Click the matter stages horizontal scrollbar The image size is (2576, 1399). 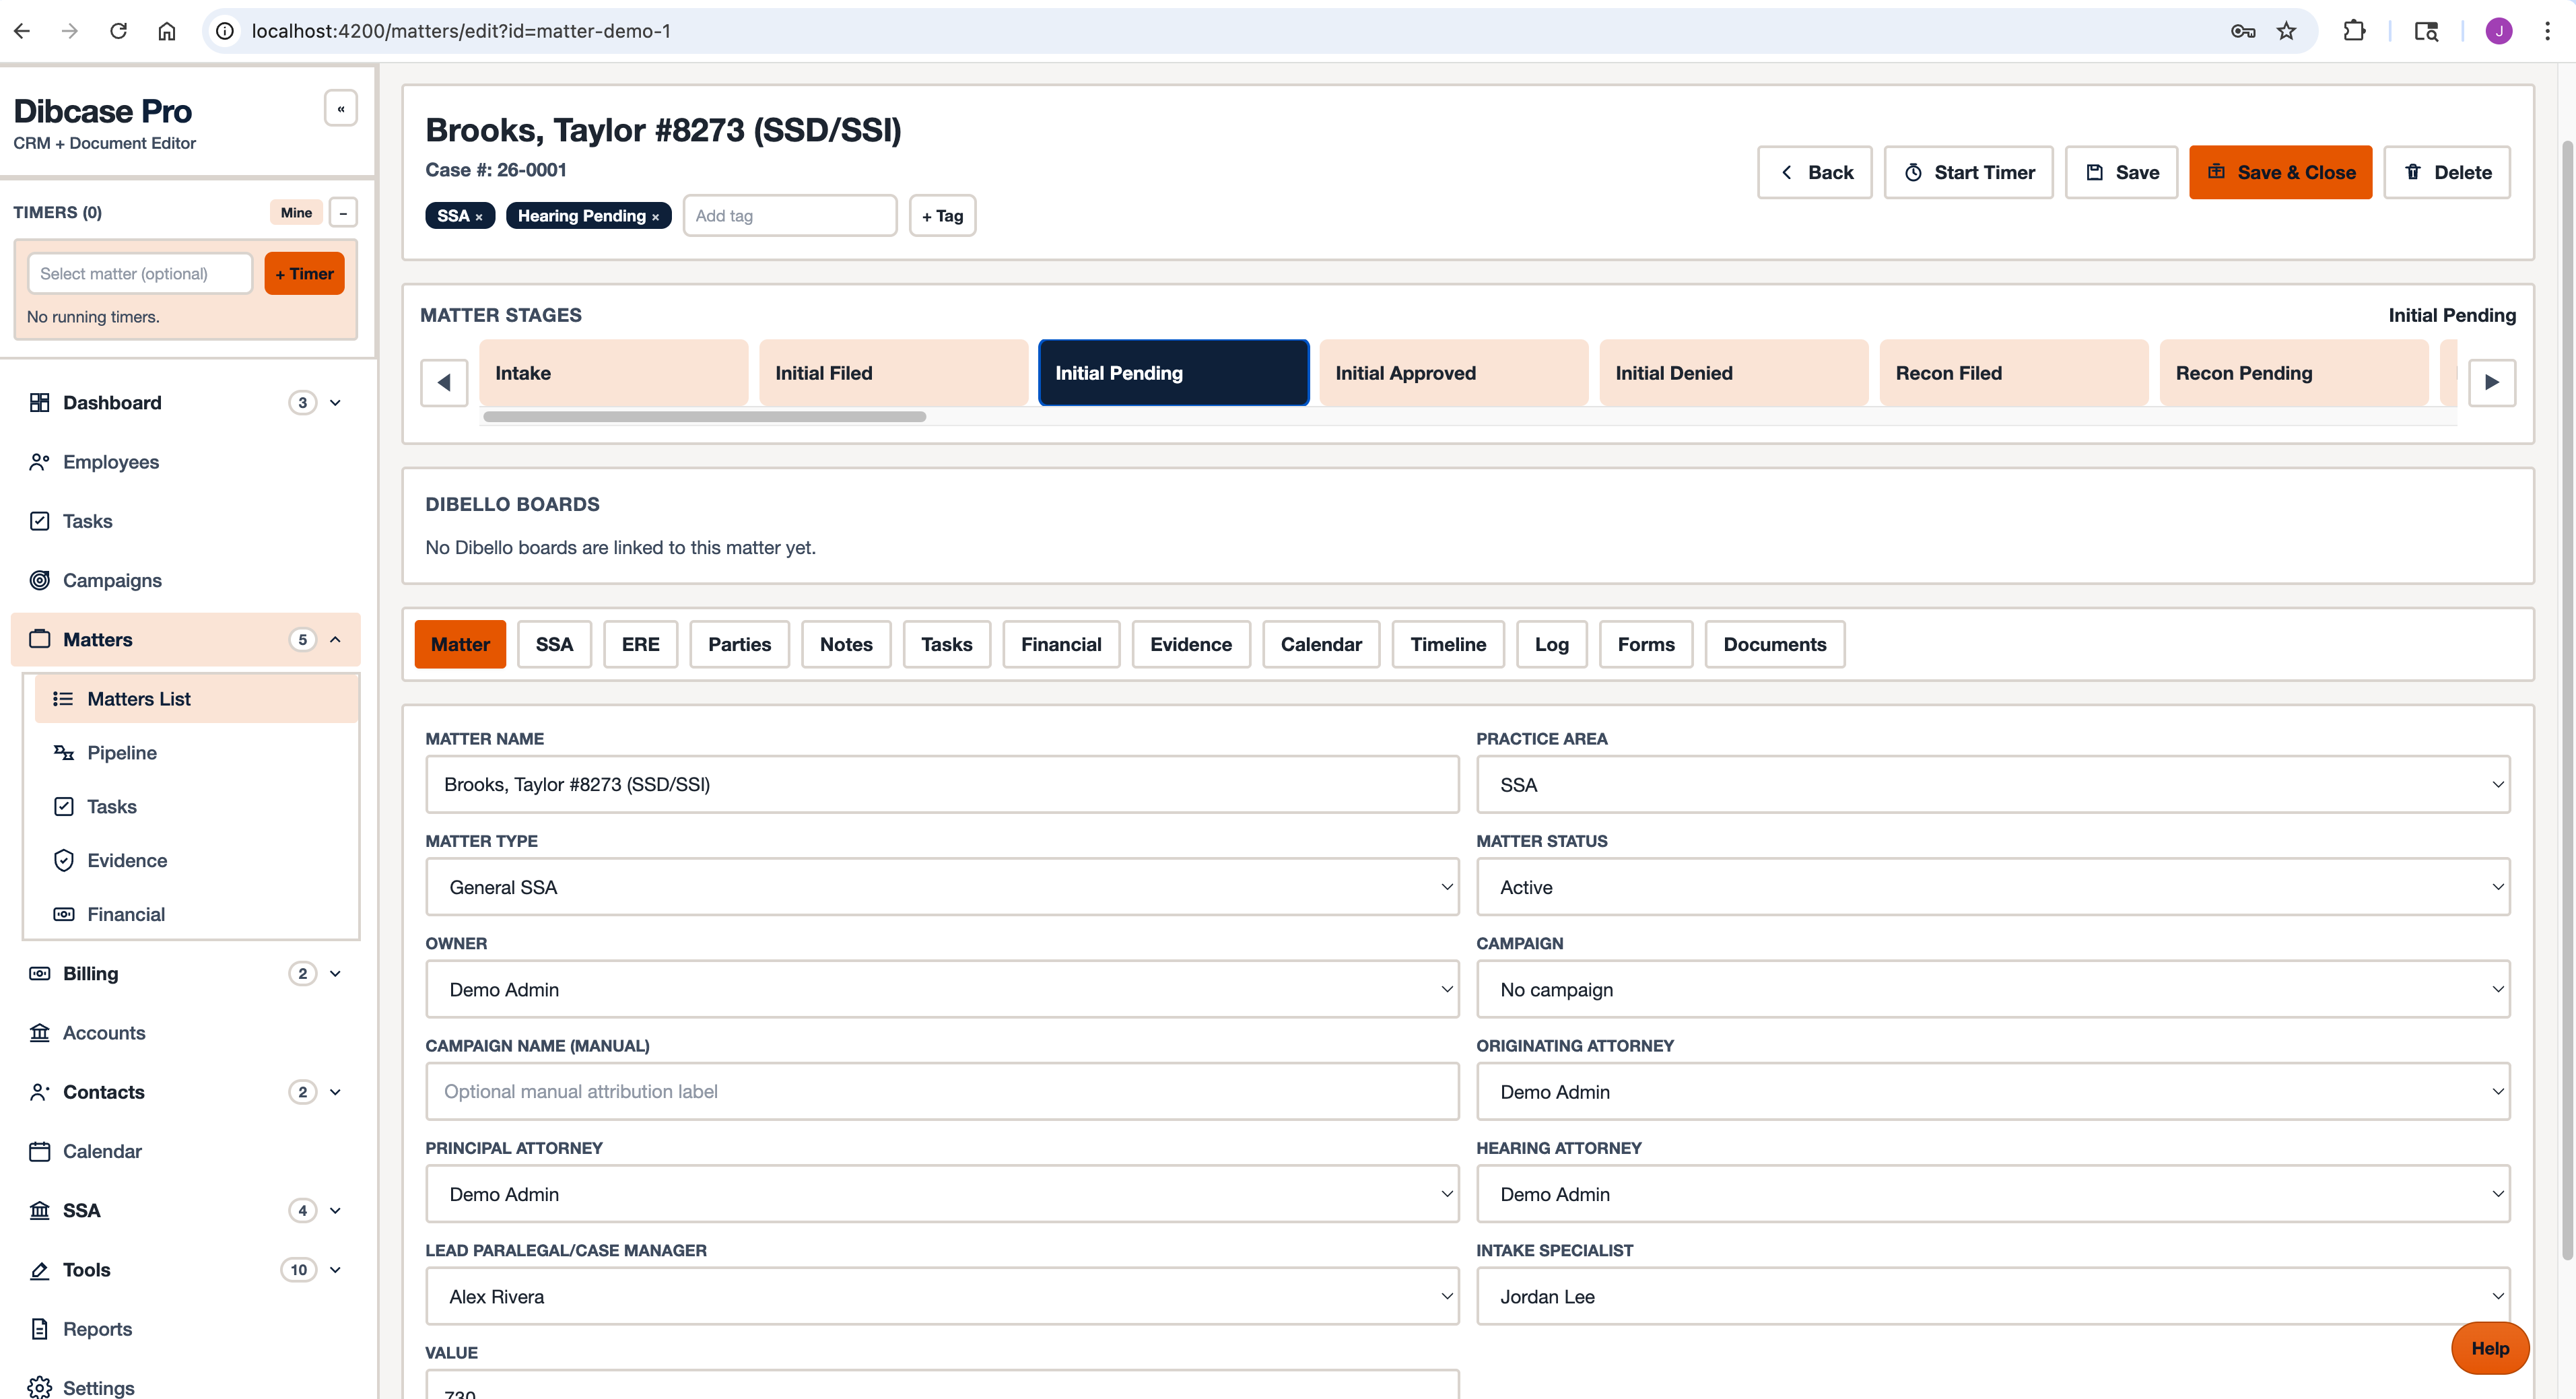[704, 417]
